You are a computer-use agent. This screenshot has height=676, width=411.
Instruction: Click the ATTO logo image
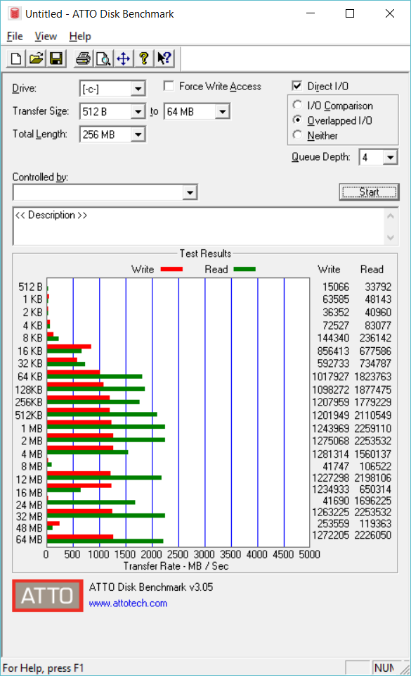pyautogui.click(x=47, y=596)
